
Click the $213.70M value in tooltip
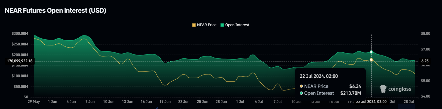[351, 93]
